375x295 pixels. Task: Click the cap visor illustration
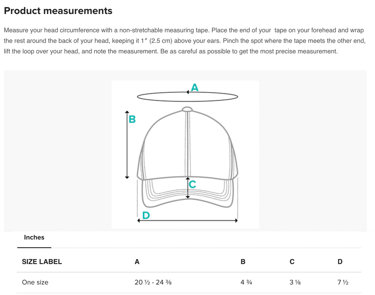pos(188,192)
